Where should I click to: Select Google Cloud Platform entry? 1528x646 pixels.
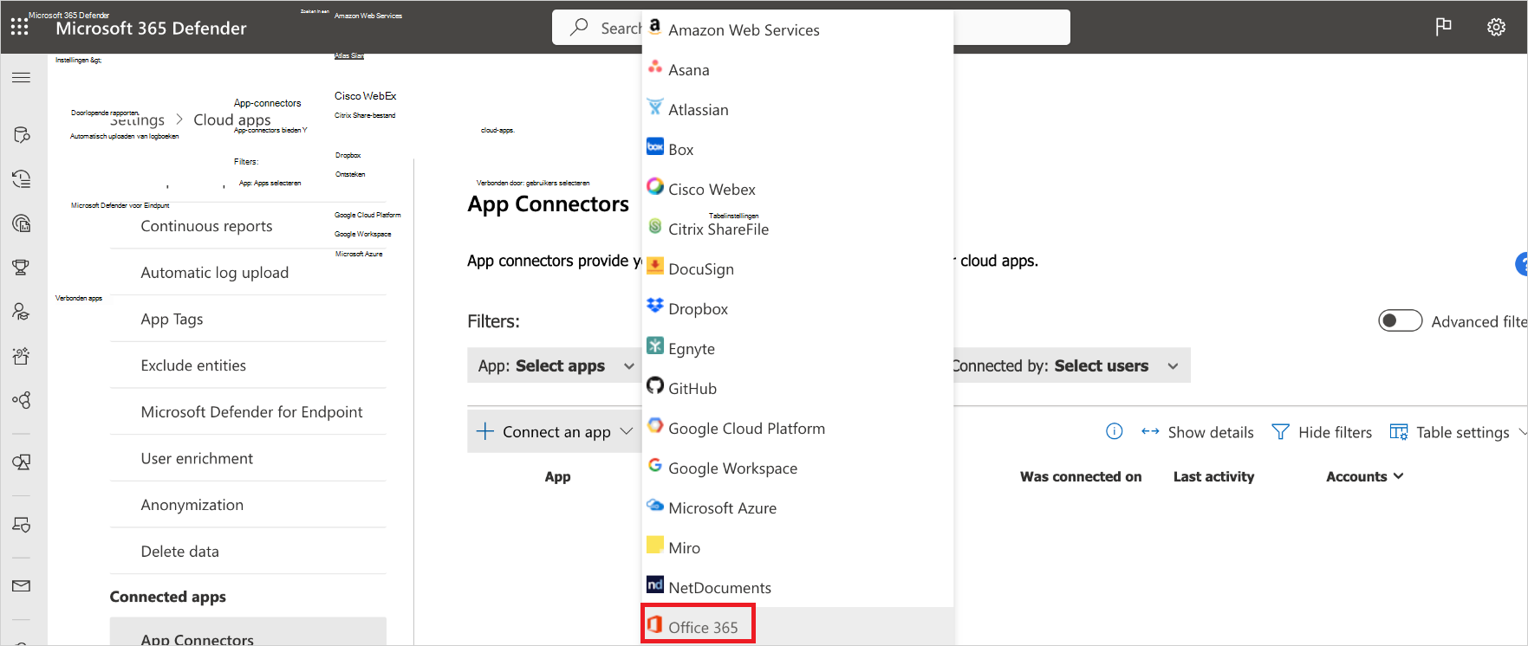(x=797, y=428)
